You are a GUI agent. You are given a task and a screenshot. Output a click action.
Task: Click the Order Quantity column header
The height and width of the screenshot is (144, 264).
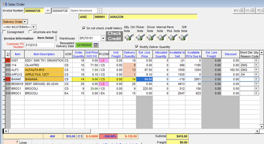[x=78, y=54]
